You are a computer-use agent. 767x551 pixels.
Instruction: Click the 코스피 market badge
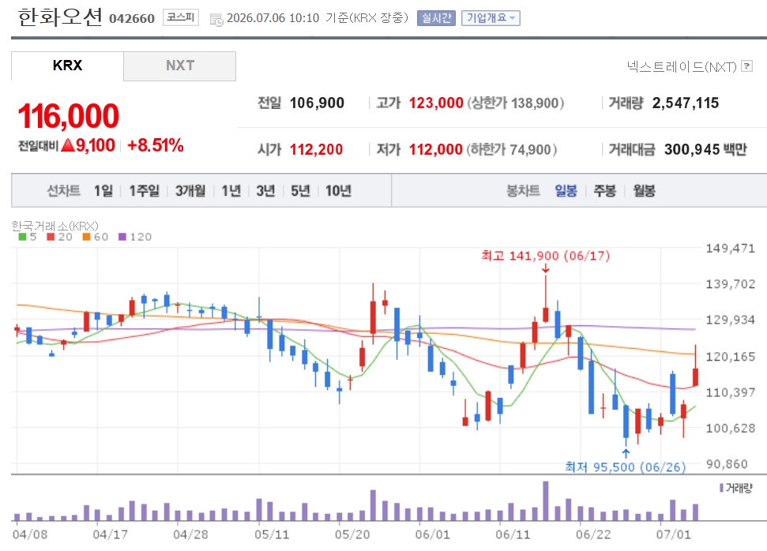181,18
